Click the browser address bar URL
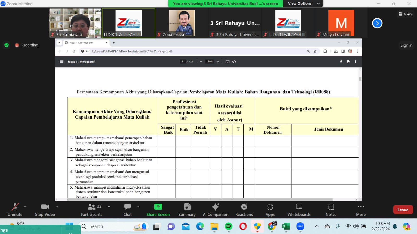The width and height of the screenshot is (417, 234). pyautogui.click(x=132, y=51)
